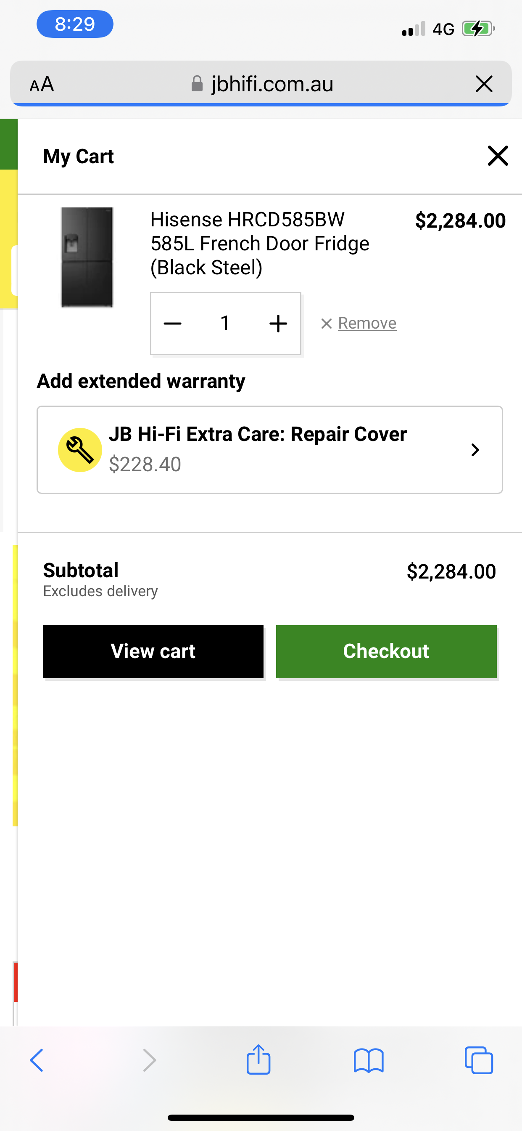Stop page loading in address bar
Screen dimensions: 522x1131
point(484,83)
